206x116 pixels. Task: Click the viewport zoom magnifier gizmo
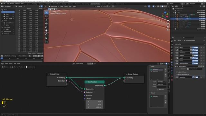168,21
